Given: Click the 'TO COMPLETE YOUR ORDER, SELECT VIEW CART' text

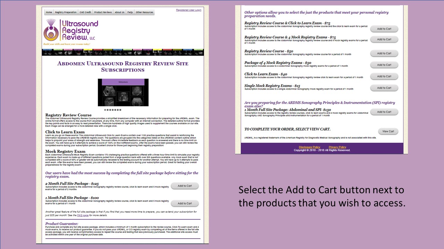Looking at the screenshot, I should [287, 129].
